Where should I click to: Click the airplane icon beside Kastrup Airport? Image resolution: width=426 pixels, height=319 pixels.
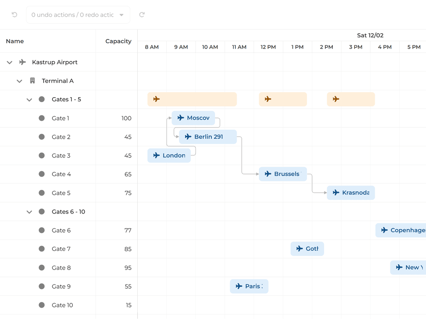point(22,62)
